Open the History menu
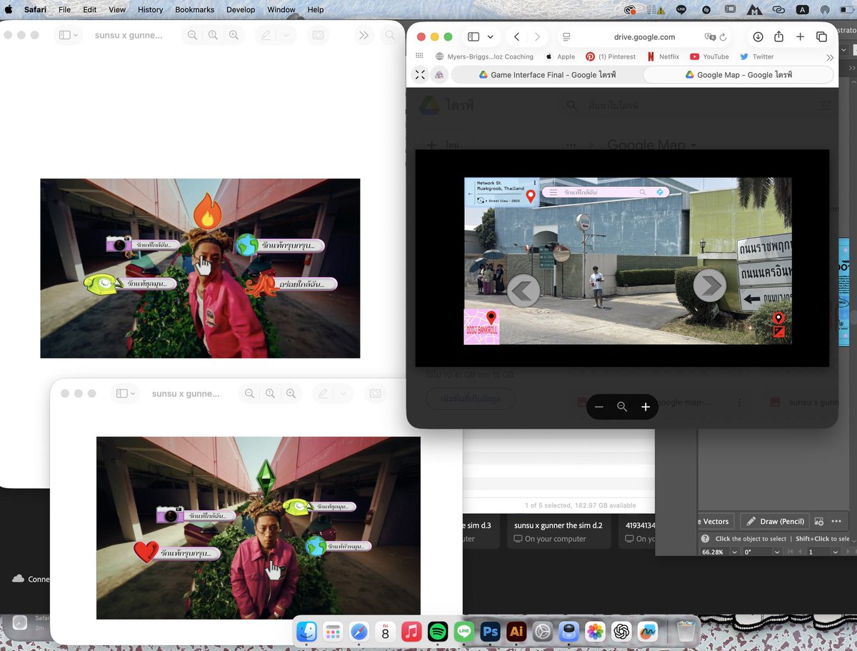 [150, 9]
